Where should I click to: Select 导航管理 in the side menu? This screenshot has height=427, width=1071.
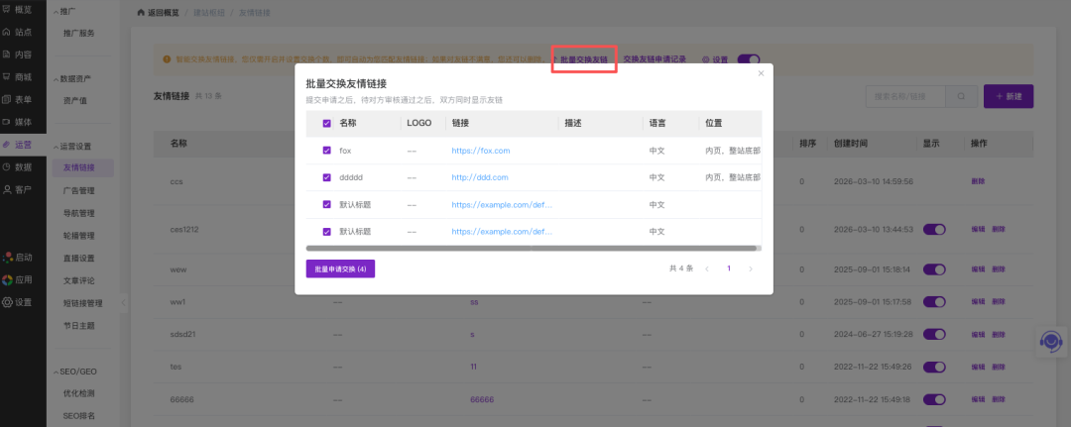point(79,213)
